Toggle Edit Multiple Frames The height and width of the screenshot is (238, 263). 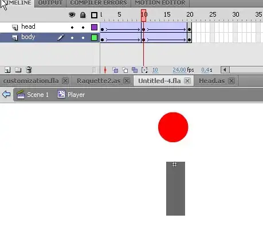[x=135, y=70]
